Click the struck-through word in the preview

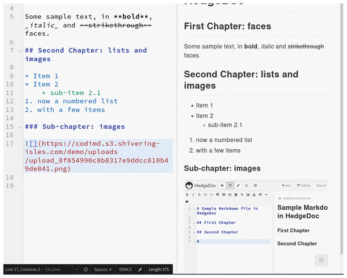[x=306, y=46]
